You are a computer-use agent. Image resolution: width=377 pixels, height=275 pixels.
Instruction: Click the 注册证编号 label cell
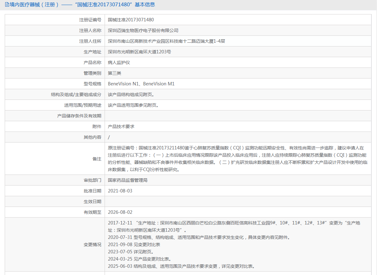(55, 20)
